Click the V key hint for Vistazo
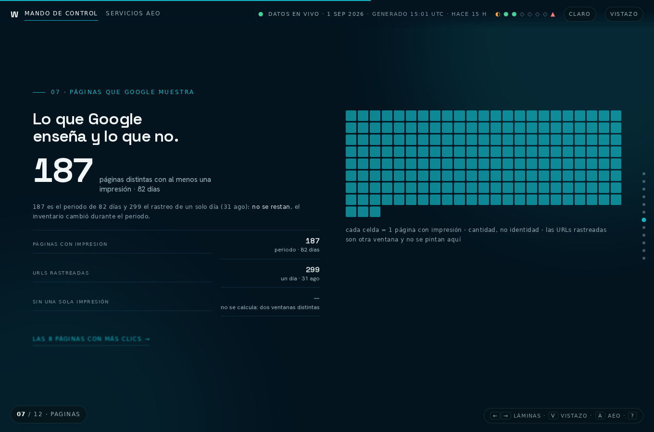The image size is (654, 432). tap(553, 416)
